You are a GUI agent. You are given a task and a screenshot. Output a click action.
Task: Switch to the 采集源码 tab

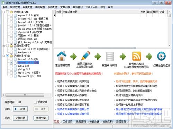click(x=81, y=121)
